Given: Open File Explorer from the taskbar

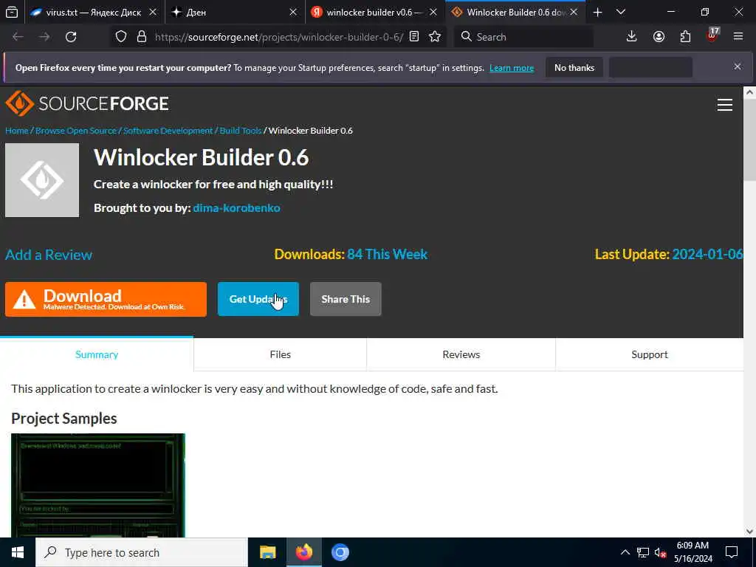Looking at the screenshot, I should pos(267,552).
